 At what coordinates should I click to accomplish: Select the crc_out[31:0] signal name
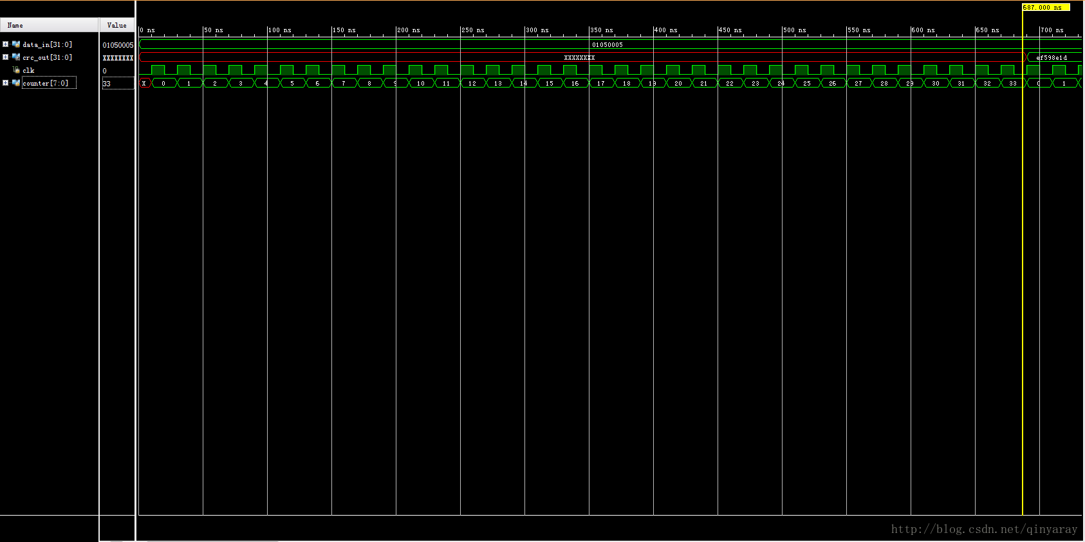[47, 57]
